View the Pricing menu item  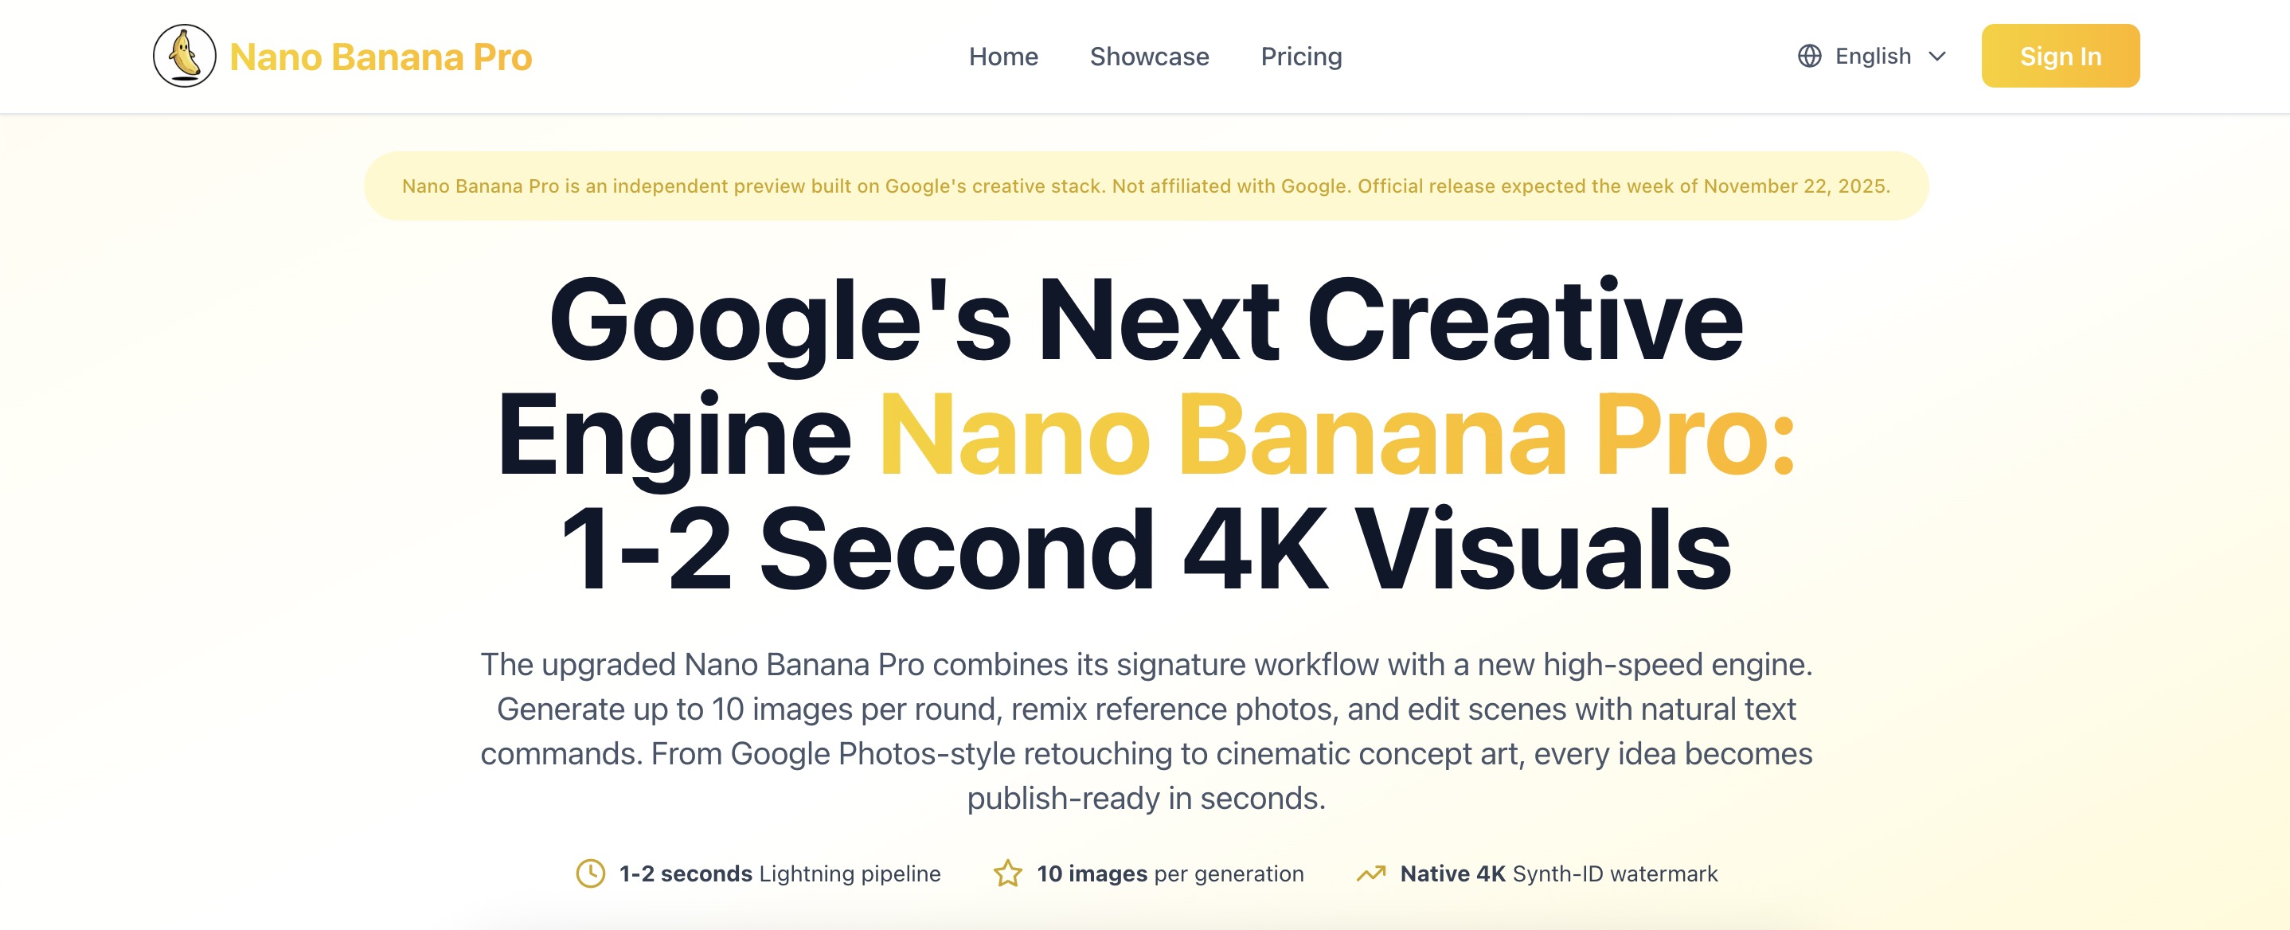1301,56
